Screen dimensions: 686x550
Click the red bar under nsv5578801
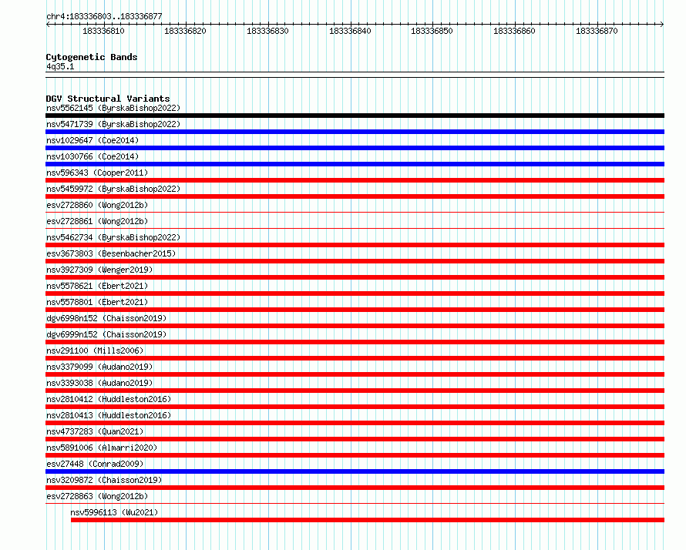pos(355,310)
